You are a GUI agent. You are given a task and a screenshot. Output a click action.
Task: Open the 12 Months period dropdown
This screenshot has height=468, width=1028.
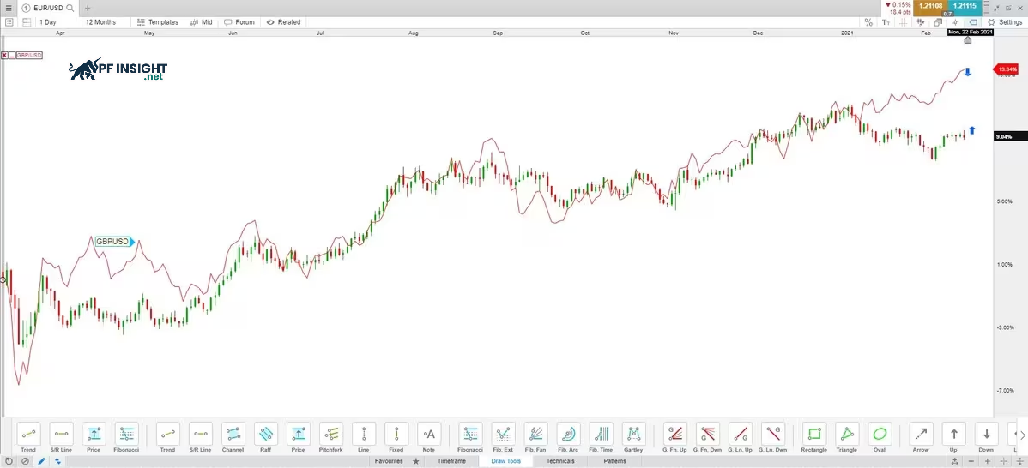coord(101,22)
